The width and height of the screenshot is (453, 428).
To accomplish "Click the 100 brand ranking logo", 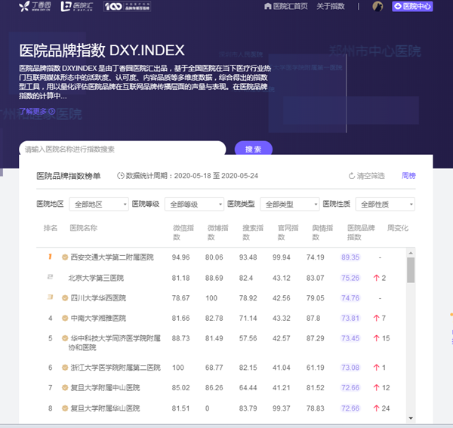I will click(127, 6).
